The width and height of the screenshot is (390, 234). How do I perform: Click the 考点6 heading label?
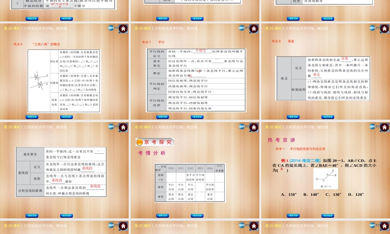[x=18, y=44]
